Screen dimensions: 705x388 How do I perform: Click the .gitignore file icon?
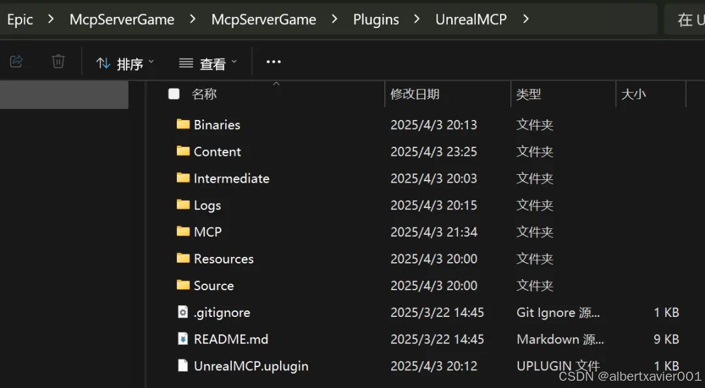coord(183,312)
